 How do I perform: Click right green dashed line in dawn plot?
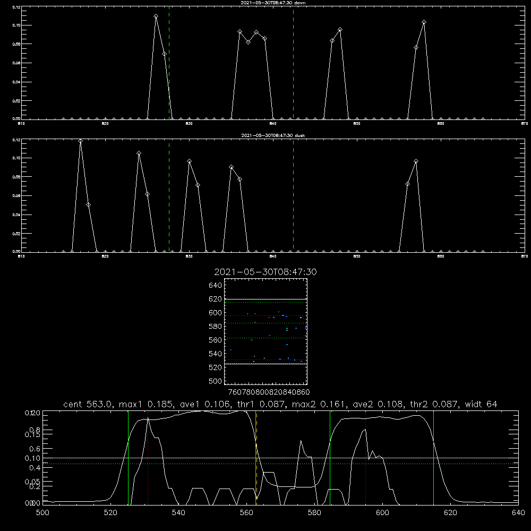[293, 63]
